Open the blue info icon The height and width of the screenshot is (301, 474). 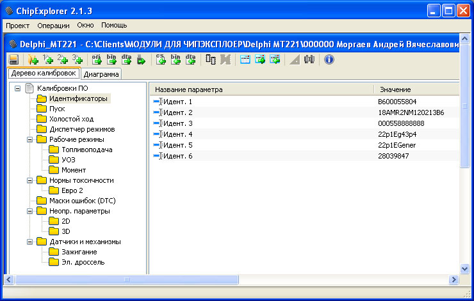[x=329, y=59]
